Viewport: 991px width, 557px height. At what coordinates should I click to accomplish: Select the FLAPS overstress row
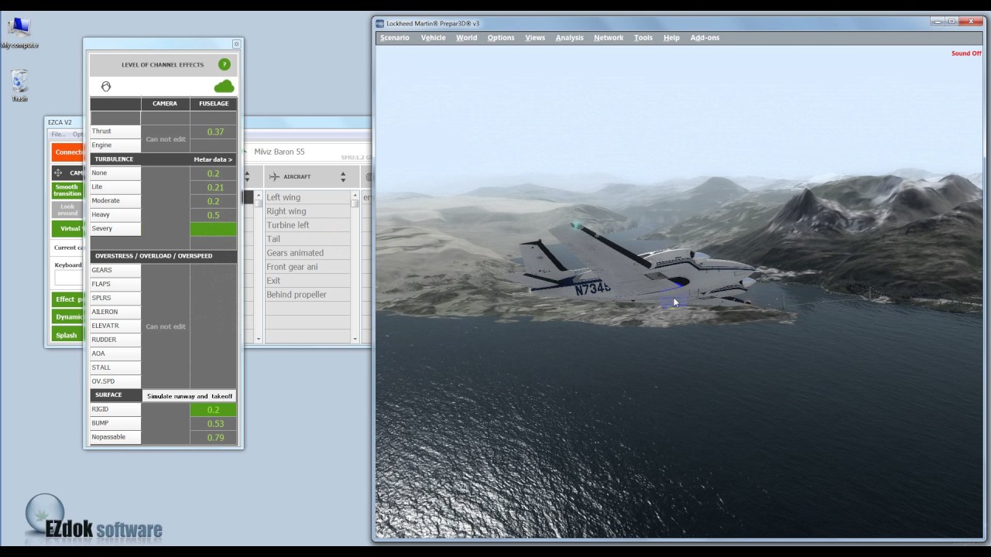[115, 285]
